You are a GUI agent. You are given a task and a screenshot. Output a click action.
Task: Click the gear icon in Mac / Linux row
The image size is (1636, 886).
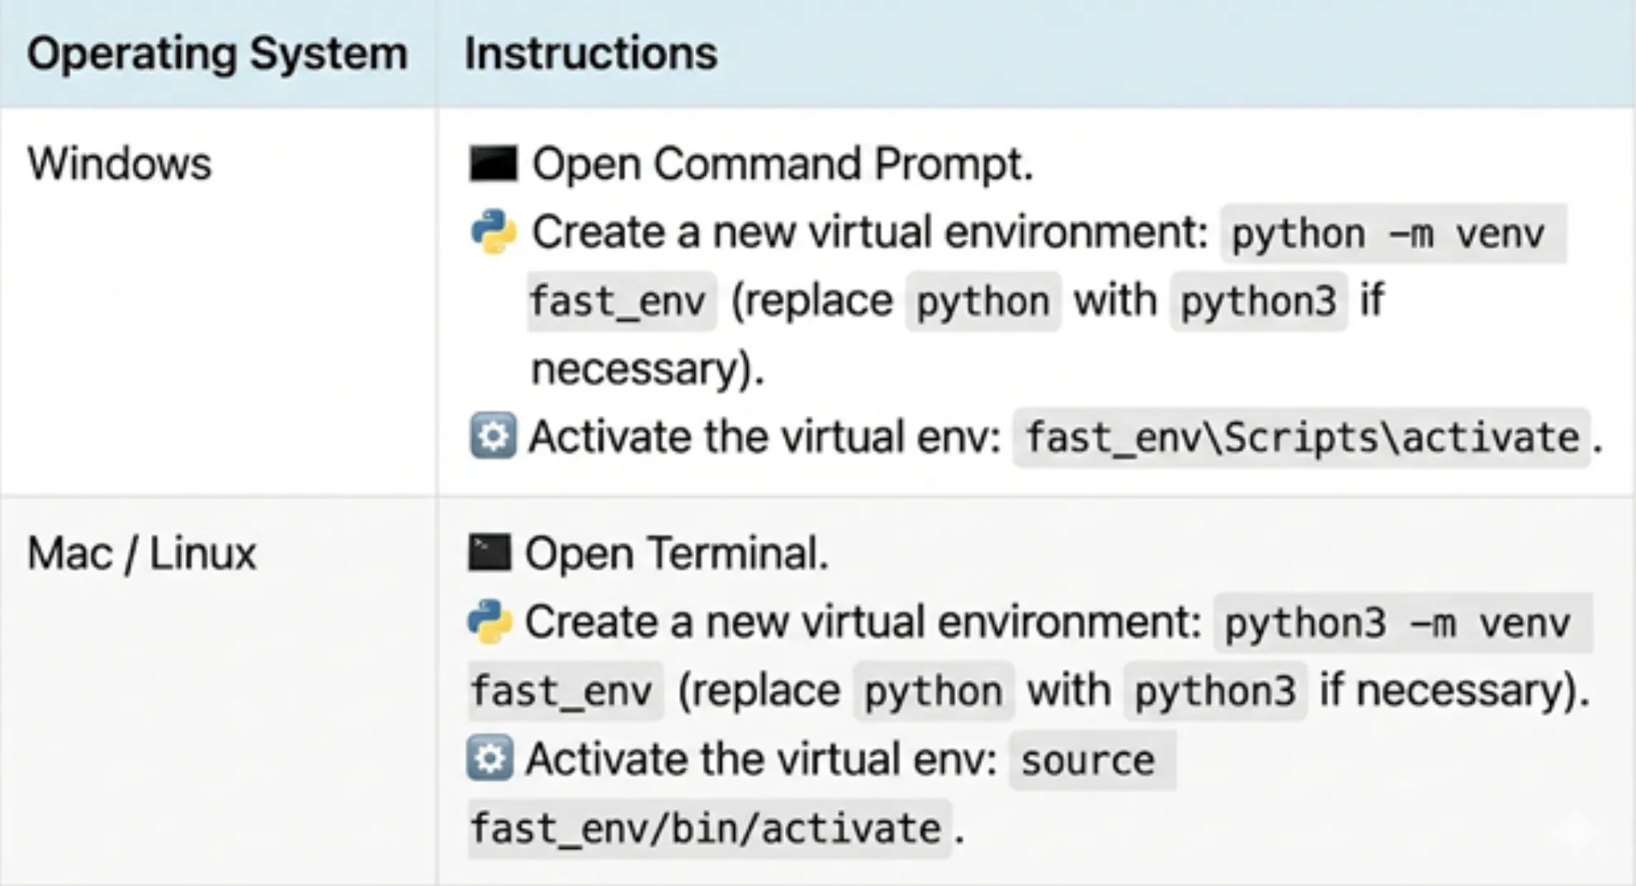click(x=489, y=758)
